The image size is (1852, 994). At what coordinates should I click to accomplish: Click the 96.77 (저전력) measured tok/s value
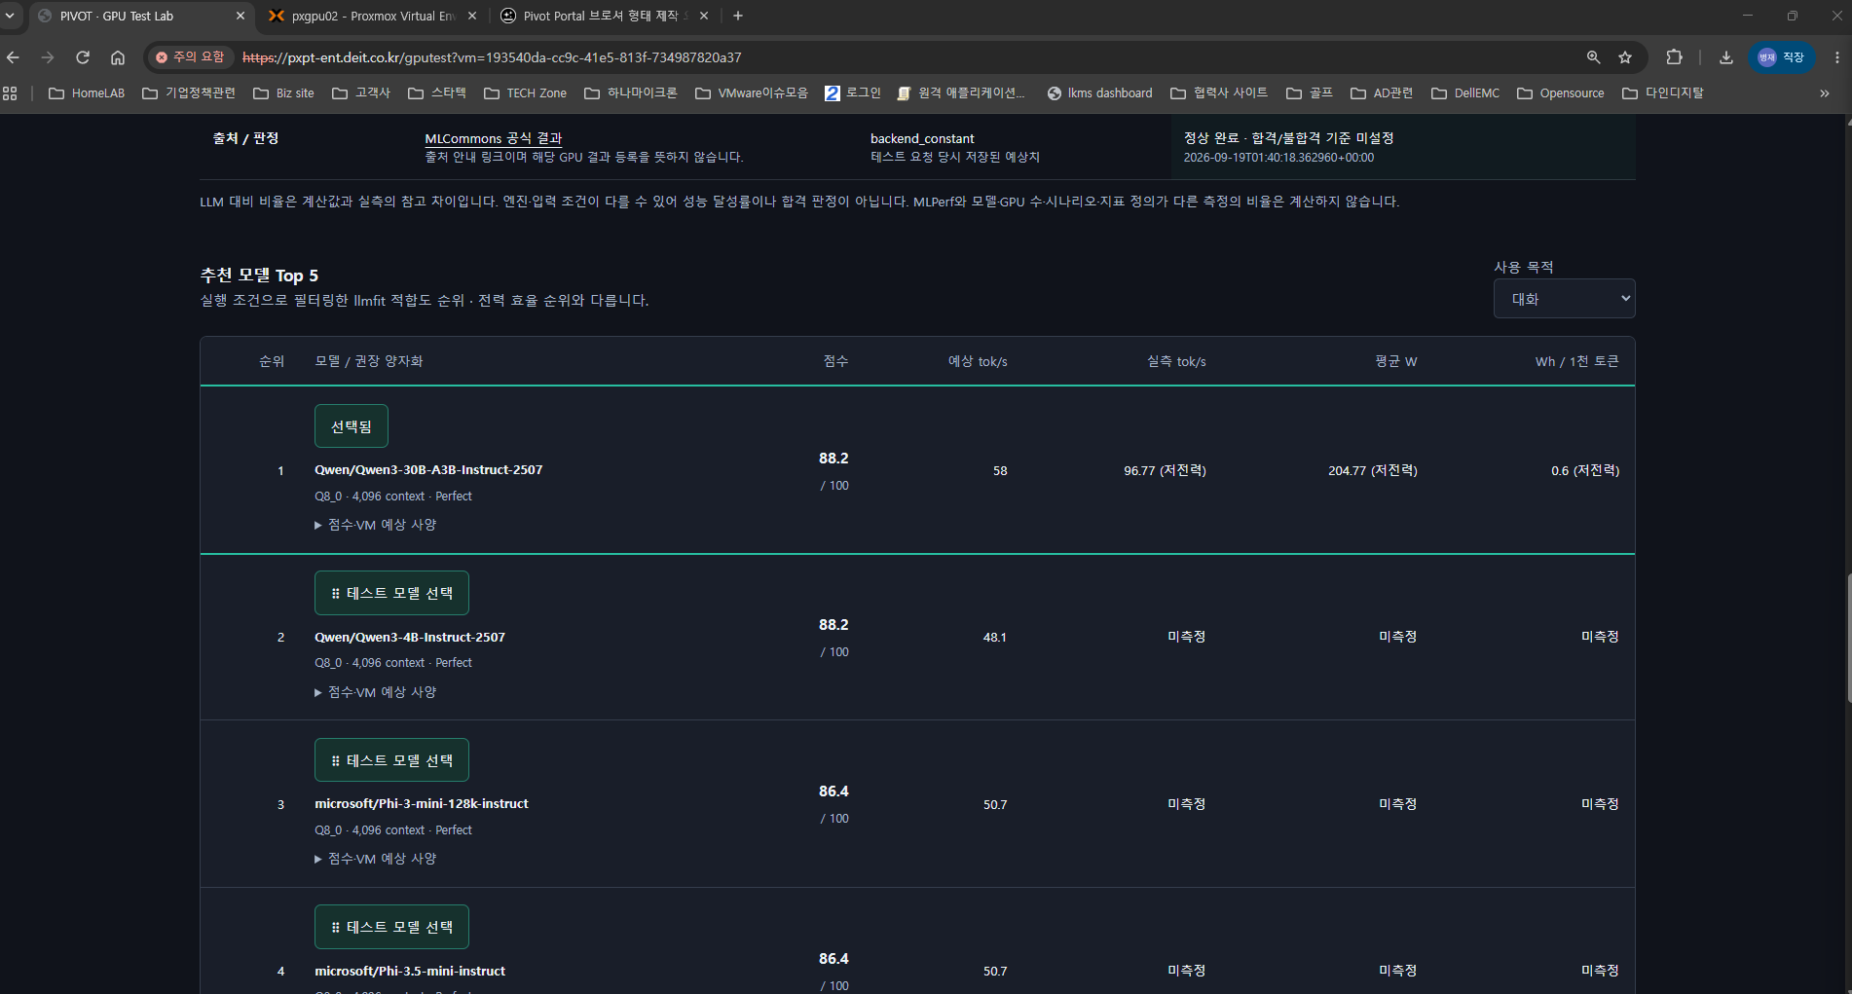pyautogui.click(x=1165, y=471)
